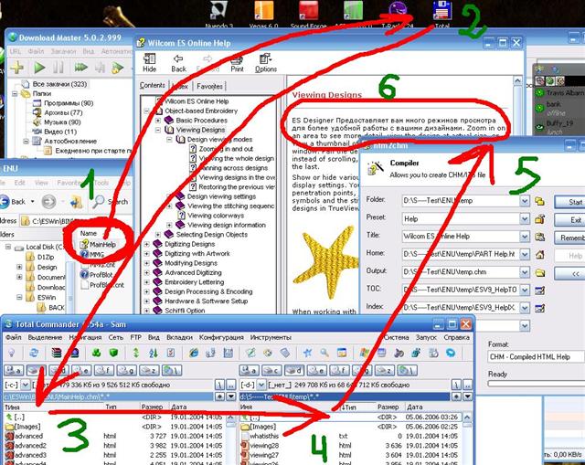This screenshot has height=465, width=585.
Task: Open the htm2chm Folder dropdown
Action: pos(524,201)
